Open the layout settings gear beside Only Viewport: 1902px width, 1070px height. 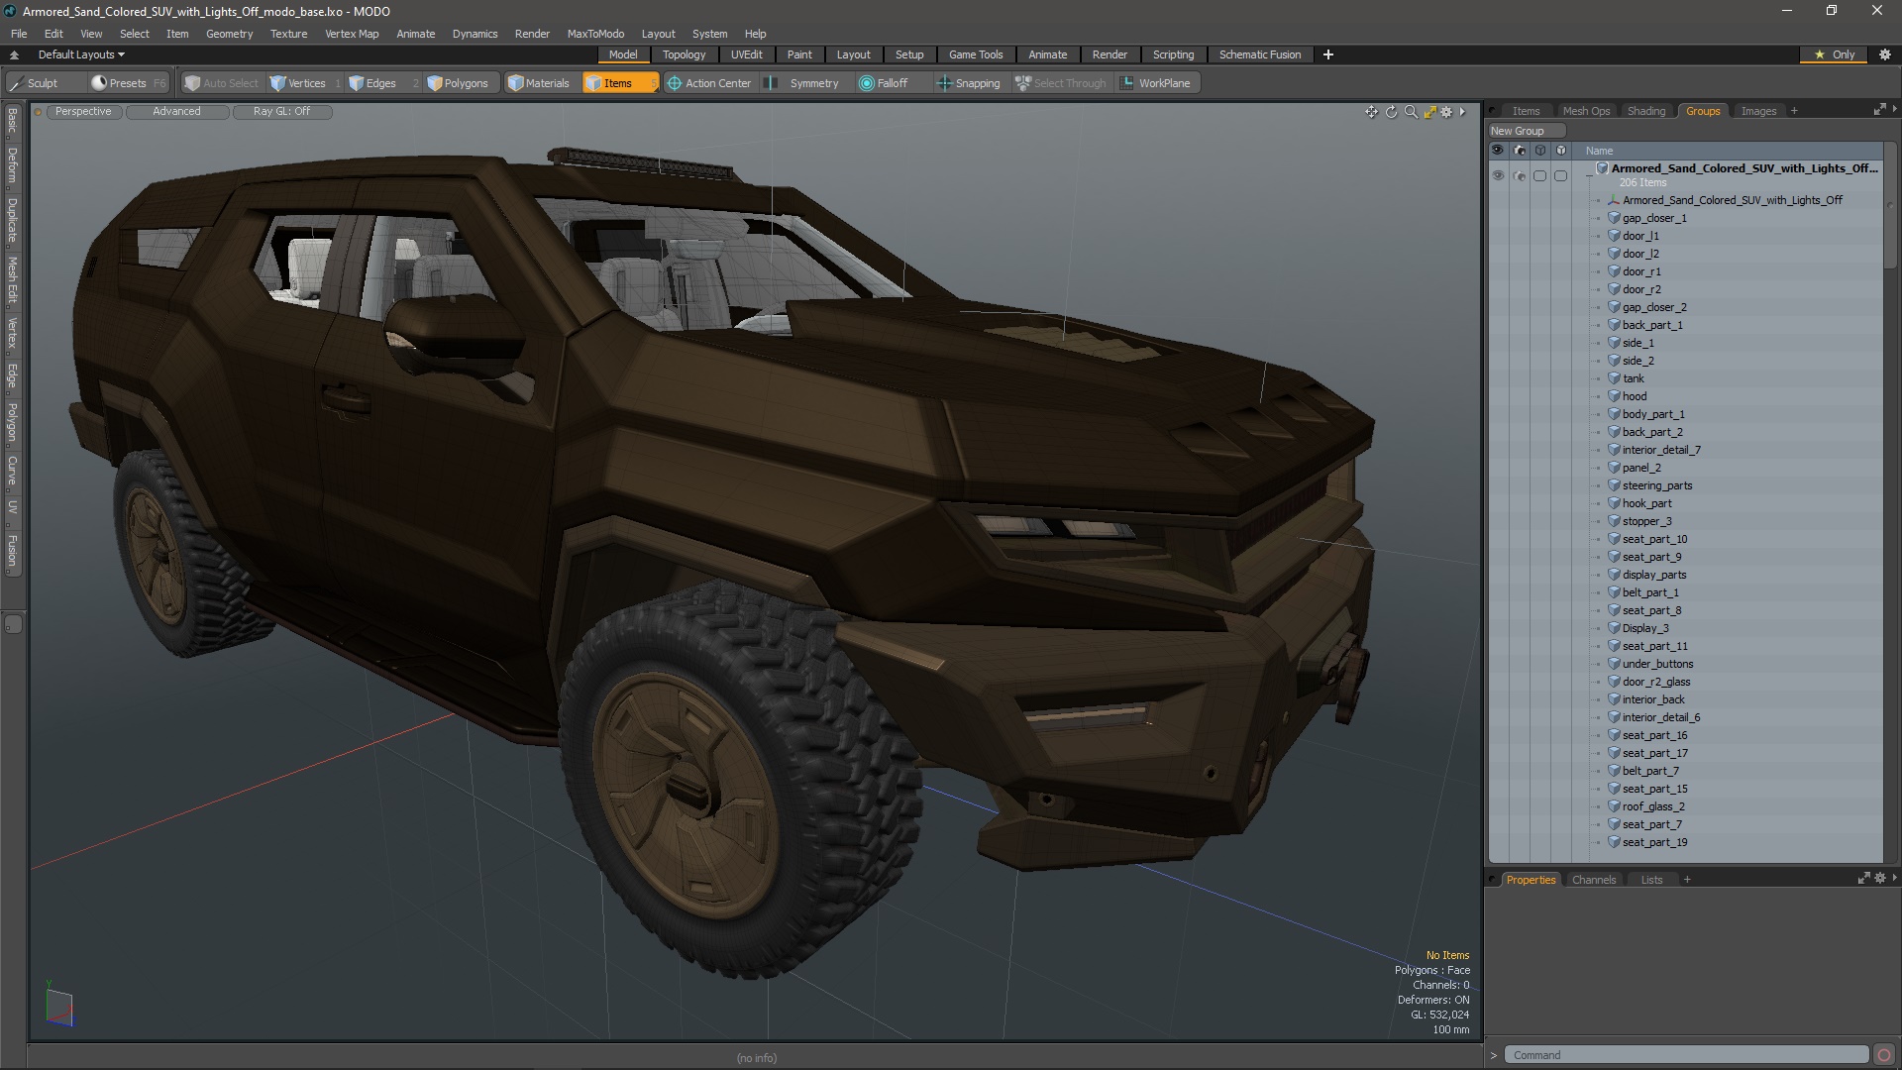point(1884,54)
